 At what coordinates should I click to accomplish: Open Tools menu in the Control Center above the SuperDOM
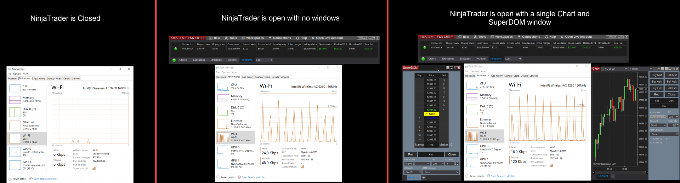pyautogui.click(x=480, y=37)
